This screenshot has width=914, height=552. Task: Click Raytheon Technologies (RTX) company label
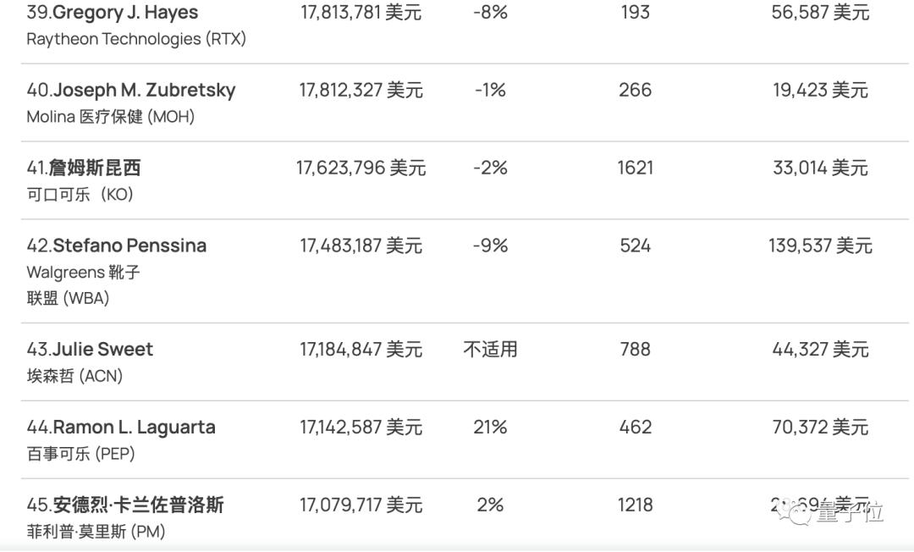coord(136,39)
